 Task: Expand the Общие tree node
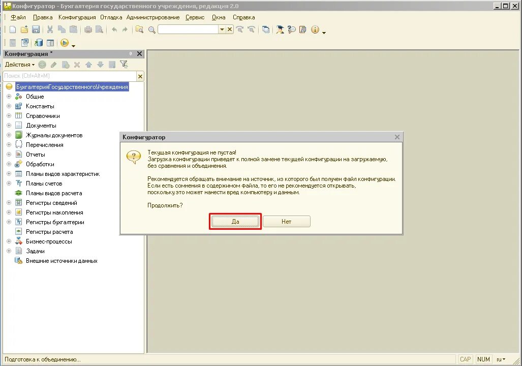9,97
